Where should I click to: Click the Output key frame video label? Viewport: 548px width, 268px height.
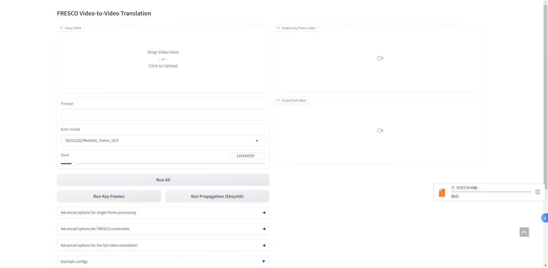click(296, 28)
